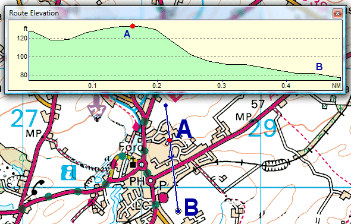
Task: Click the large blue A label on map
Action: tap(184, 129)
